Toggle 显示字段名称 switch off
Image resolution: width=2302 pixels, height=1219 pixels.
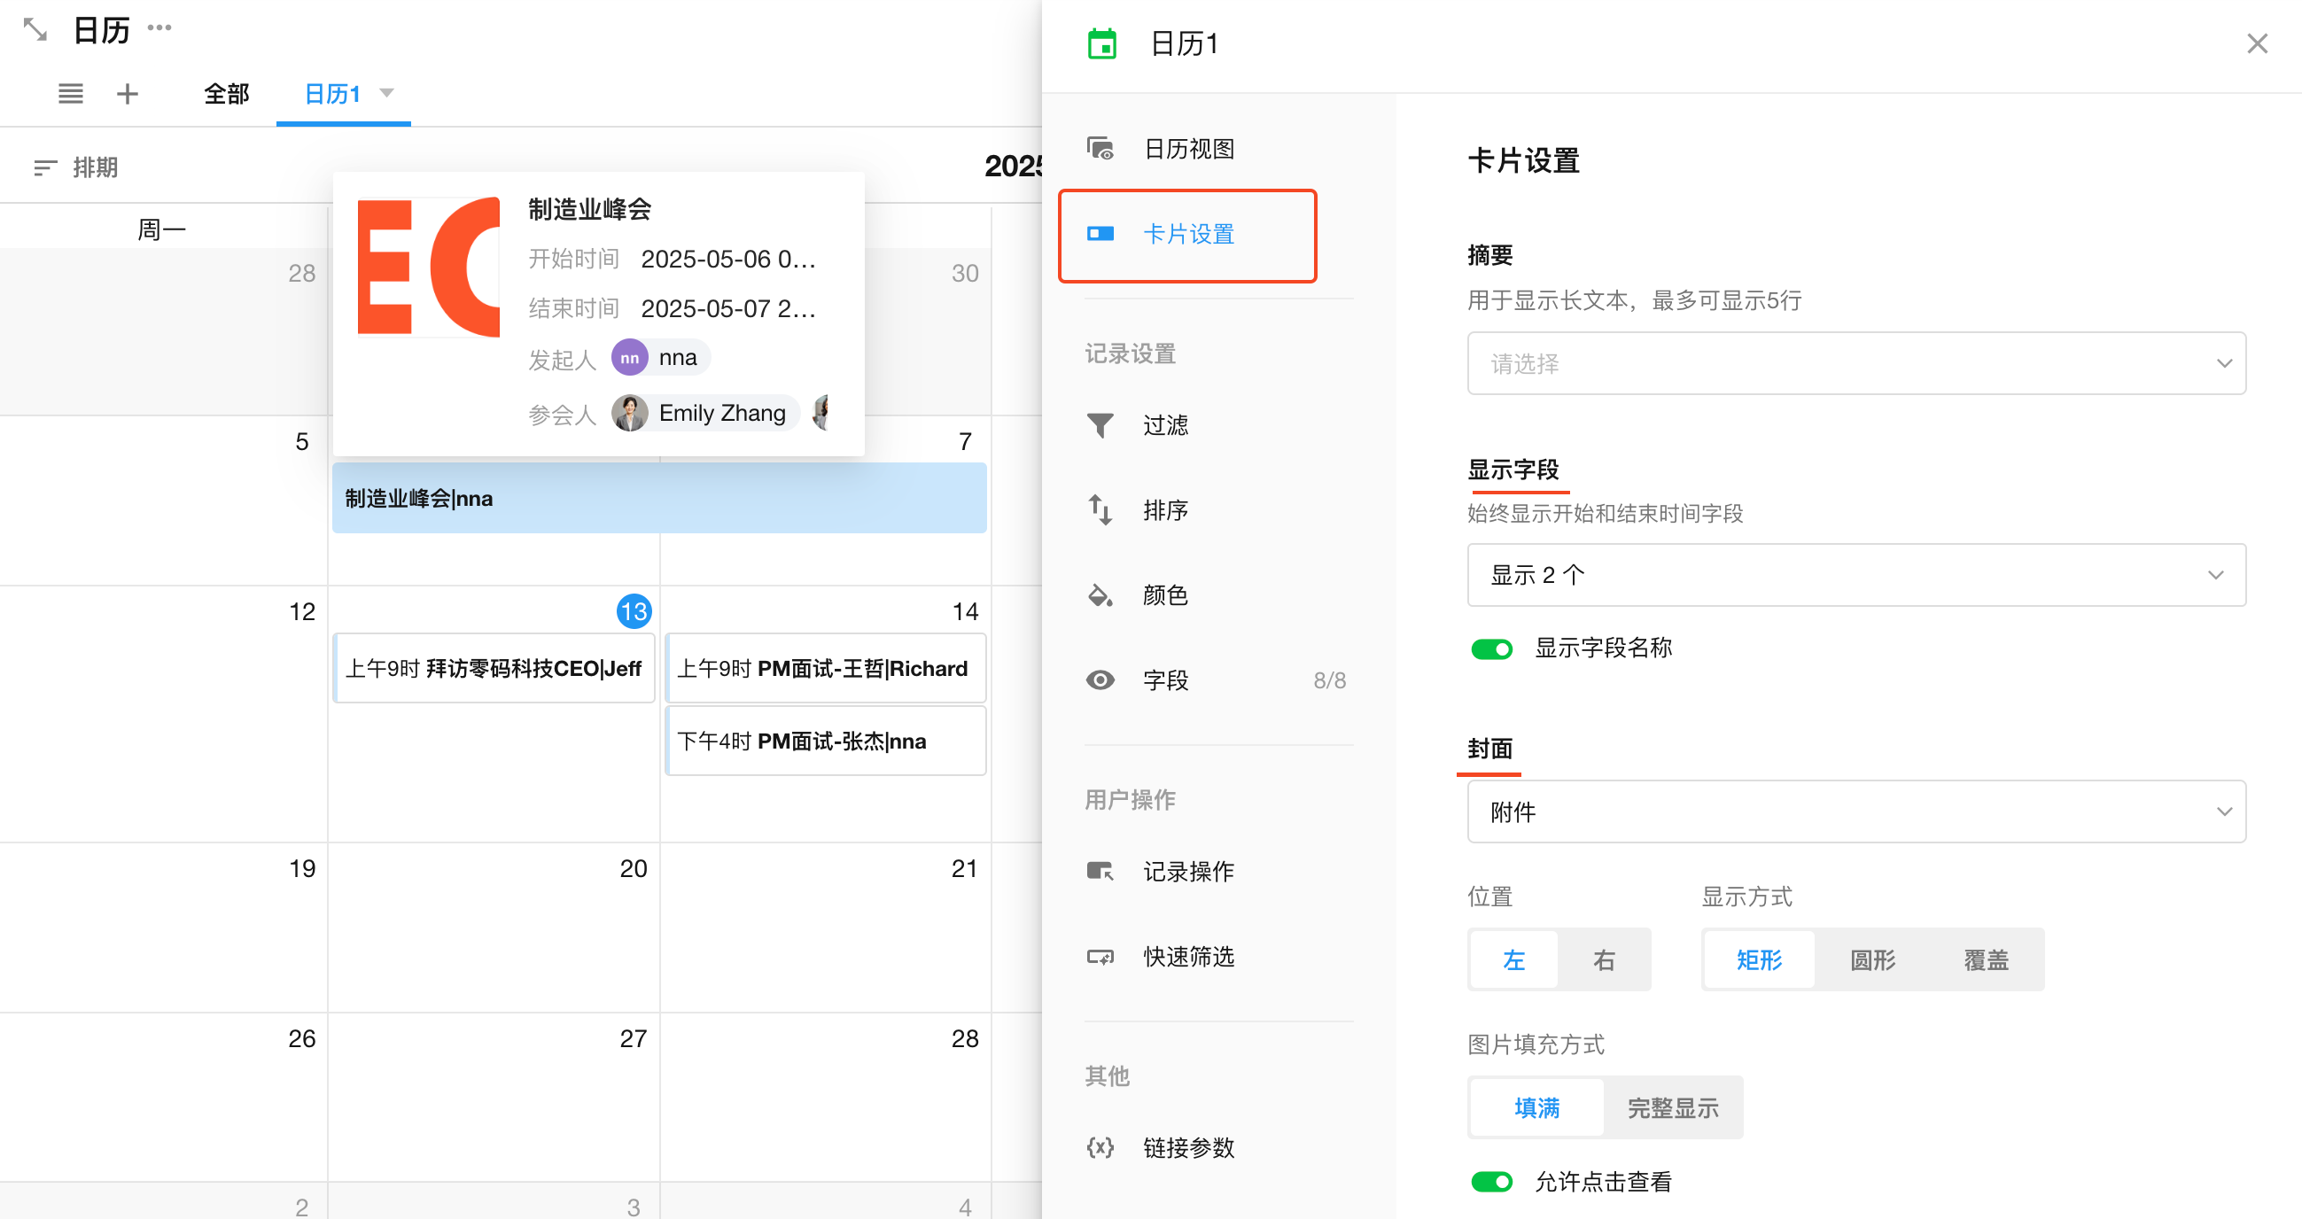pyautogui.click(x=1490, y=648)
